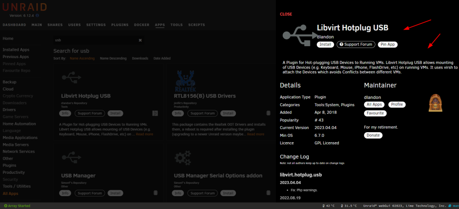459x209 pixels.
Task: Close the app details side panel
Action: click(x=285, y=14)
